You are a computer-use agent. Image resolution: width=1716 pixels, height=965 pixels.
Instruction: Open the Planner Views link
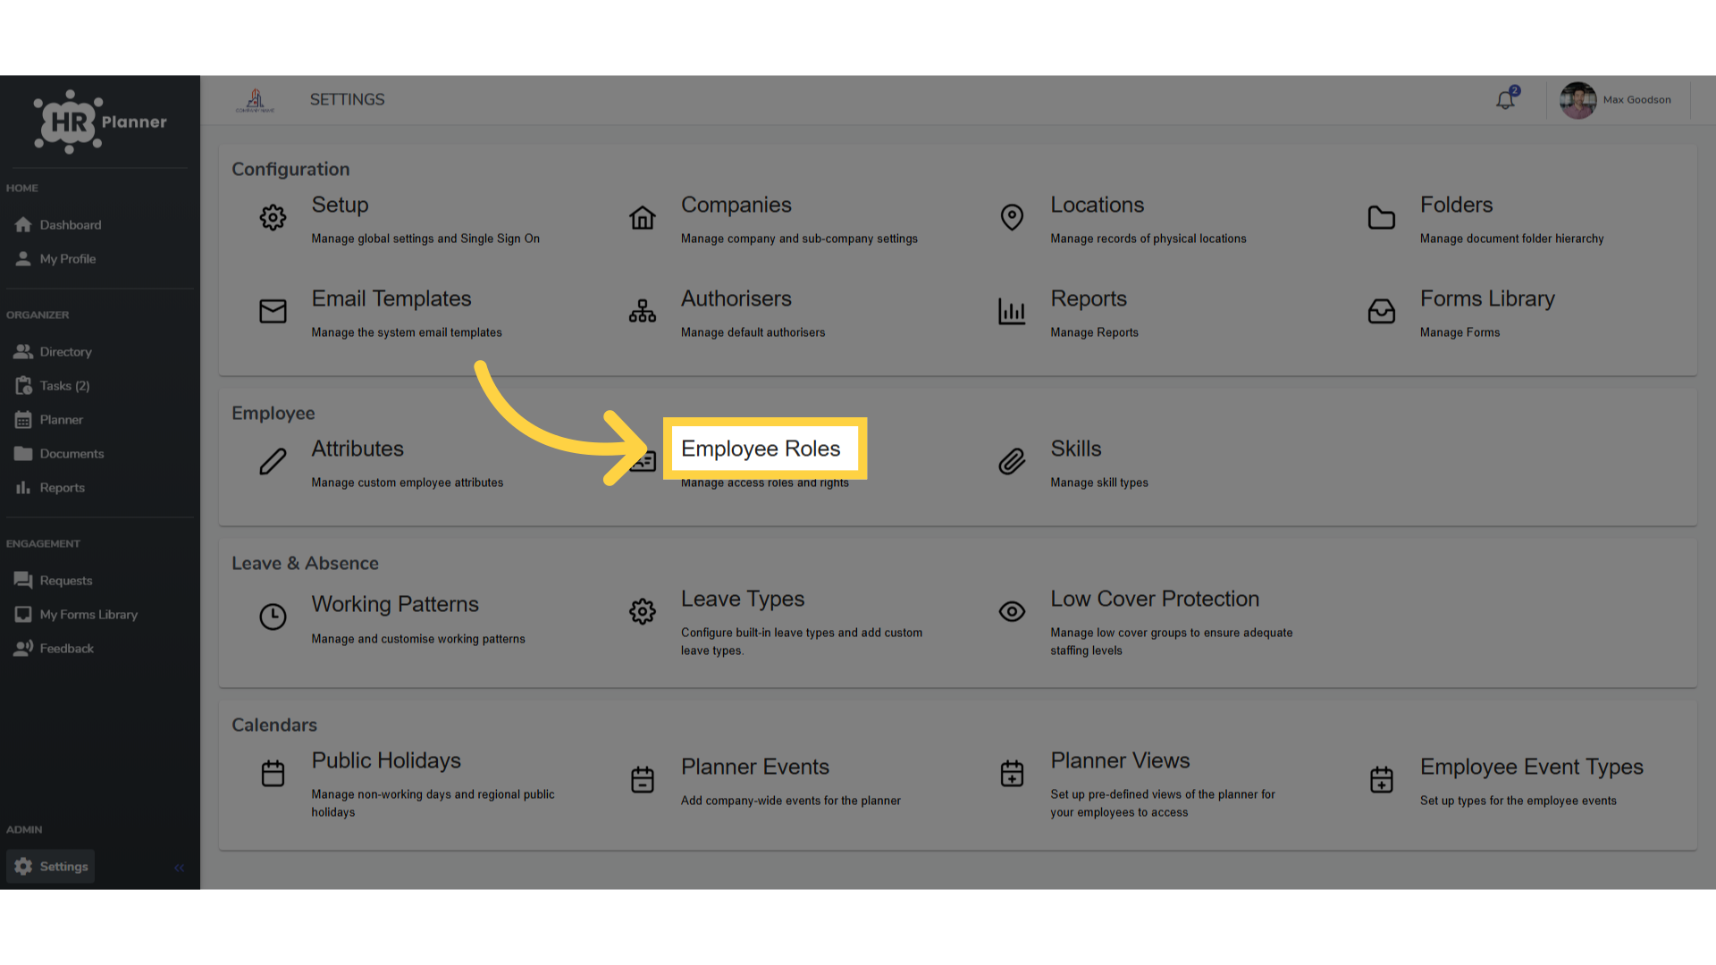pos(1120,760)
